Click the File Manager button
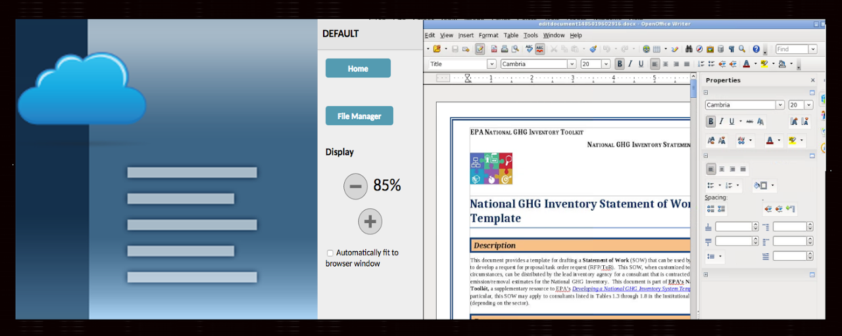 tap(359, 116)
